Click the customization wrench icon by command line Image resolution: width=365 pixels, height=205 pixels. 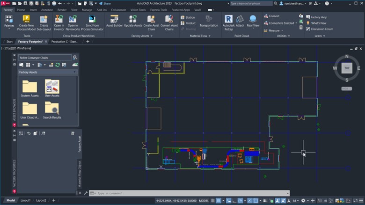pyautogui.click(x=86, y=193)
